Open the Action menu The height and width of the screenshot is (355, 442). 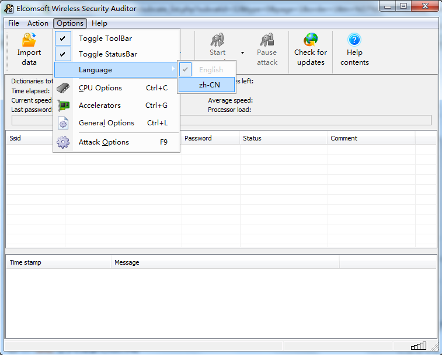point(38,23)
